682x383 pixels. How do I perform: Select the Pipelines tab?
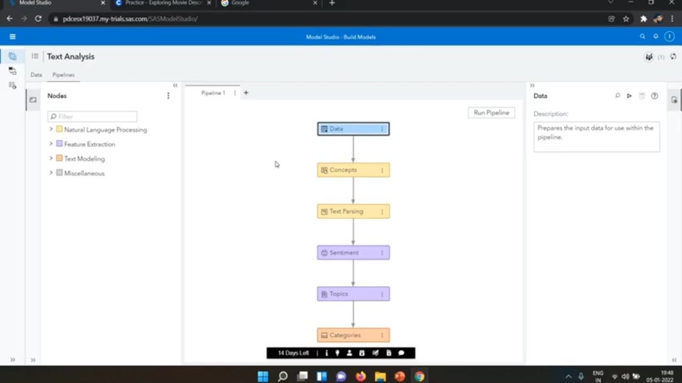(x=63, y=75)
